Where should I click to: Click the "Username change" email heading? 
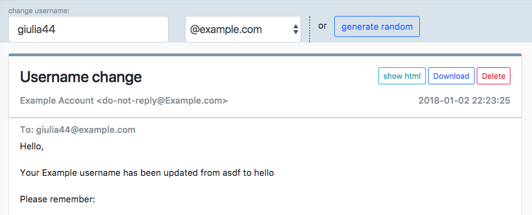pos(81,77)
